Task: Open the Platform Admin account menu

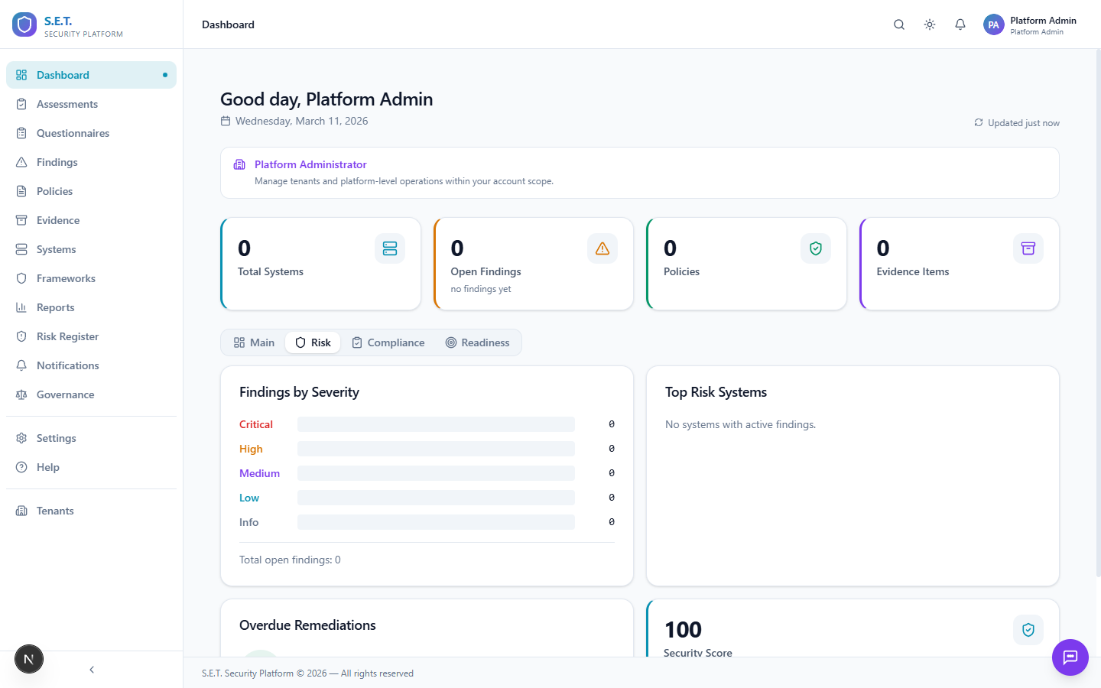Action: 1030,24
